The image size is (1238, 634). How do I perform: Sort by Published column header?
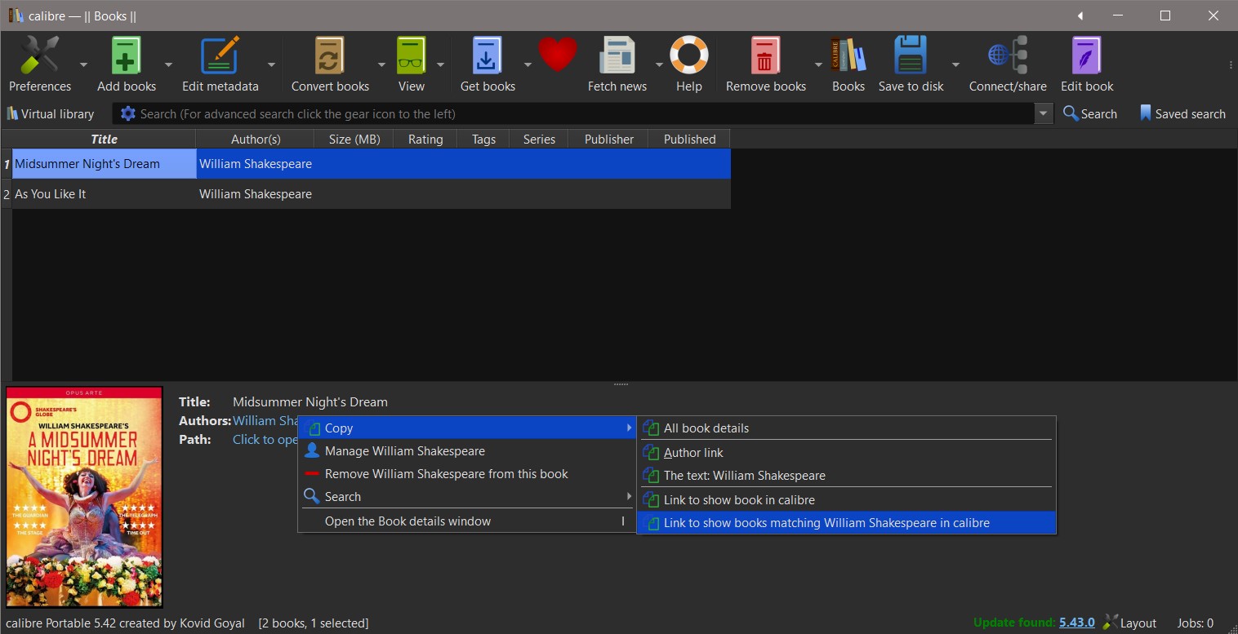(x=689, y=139)
